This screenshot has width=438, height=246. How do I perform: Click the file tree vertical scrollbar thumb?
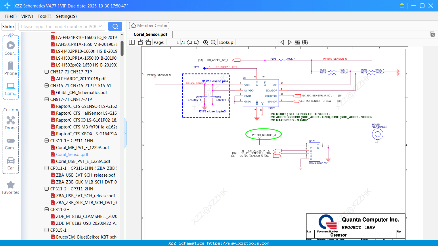tap(122, 48)
